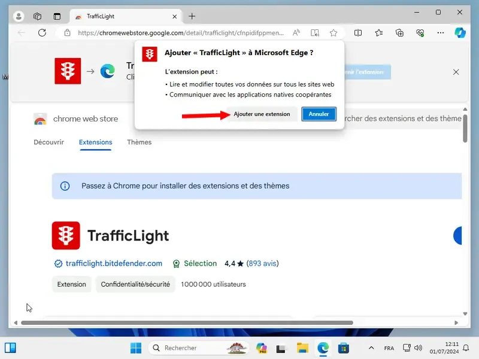
Task: Click the horizontal scrollbar thumb
Action: click(187, 323)
